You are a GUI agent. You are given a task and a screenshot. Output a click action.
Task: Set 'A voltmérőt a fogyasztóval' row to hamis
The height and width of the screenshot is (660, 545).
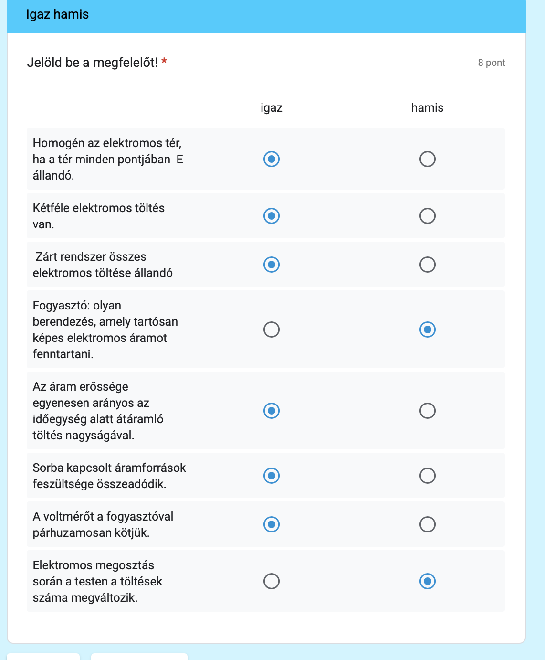[427, 524]
